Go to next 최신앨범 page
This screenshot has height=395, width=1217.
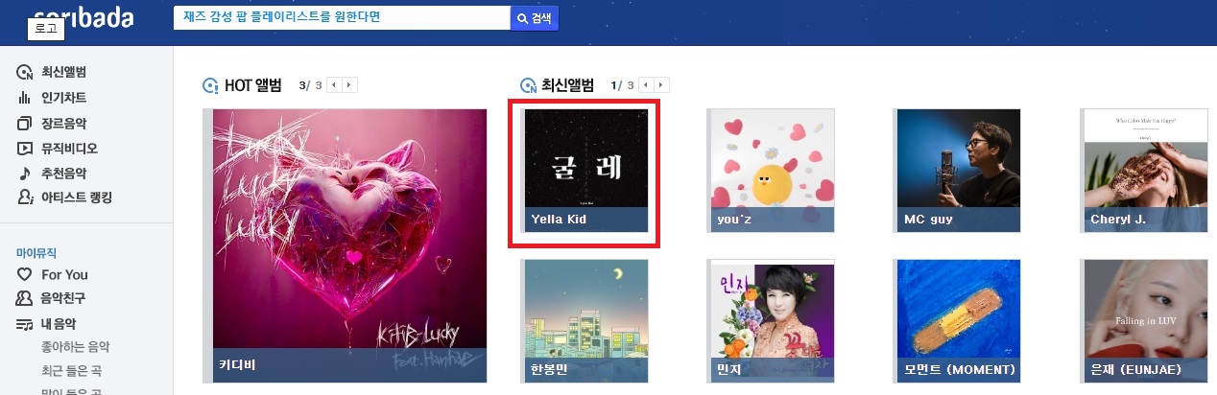tap(661, 85)
